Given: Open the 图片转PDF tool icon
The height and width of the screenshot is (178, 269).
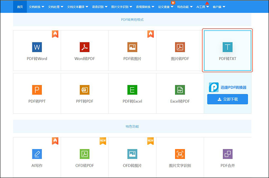Looking at the screenshot, I should 180,47.
